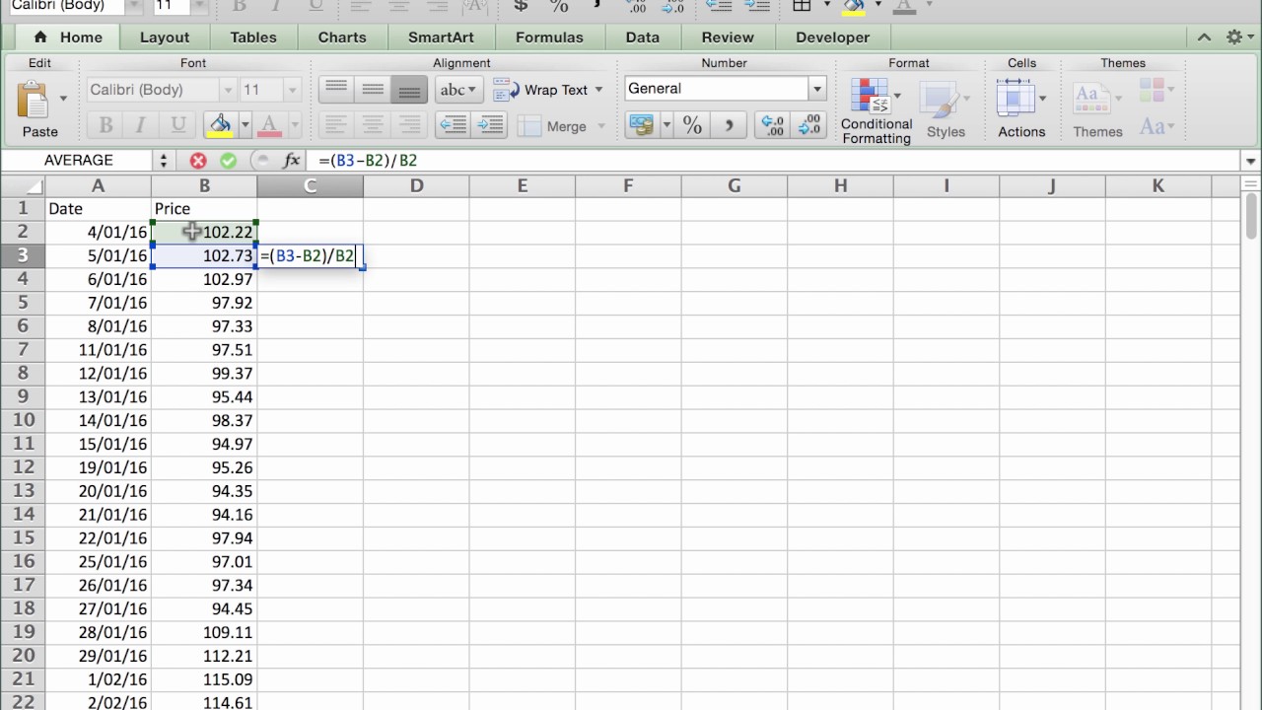Collapse the ribbon with the caret
Viewport: 1262px width, 710px height.
point(1204,37)
